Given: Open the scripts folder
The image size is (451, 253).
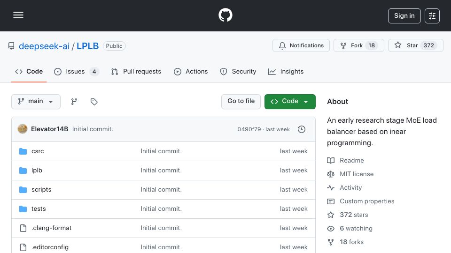Looking at the screenshot, I should pos(41,190).
